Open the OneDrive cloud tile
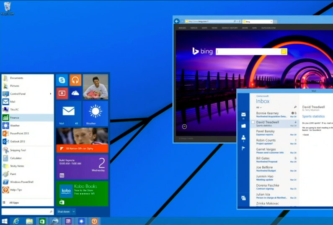Screen dimensions: 333x225 (x=75, y=94)
